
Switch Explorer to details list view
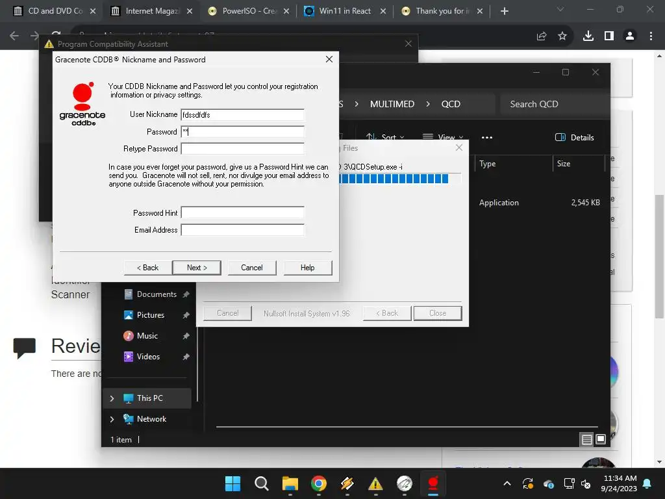click(587, 440)
